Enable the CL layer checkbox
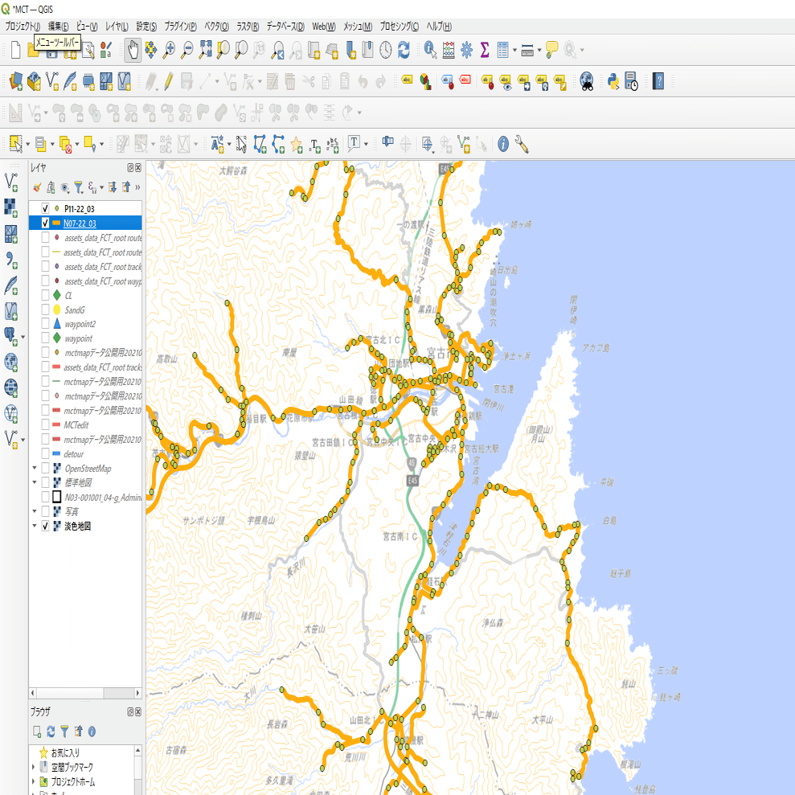Screen dimensions: 795x795 click(x=45, y=295)
